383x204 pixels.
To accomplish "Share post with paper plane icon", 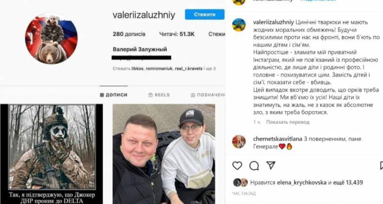I will coord(271,165).
